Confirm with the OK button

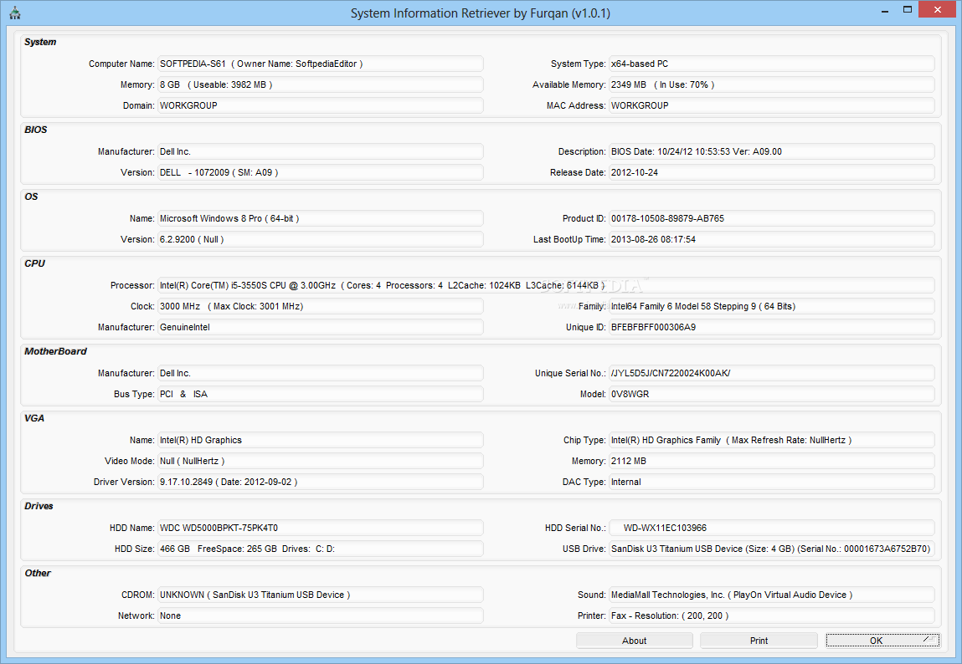882,641
